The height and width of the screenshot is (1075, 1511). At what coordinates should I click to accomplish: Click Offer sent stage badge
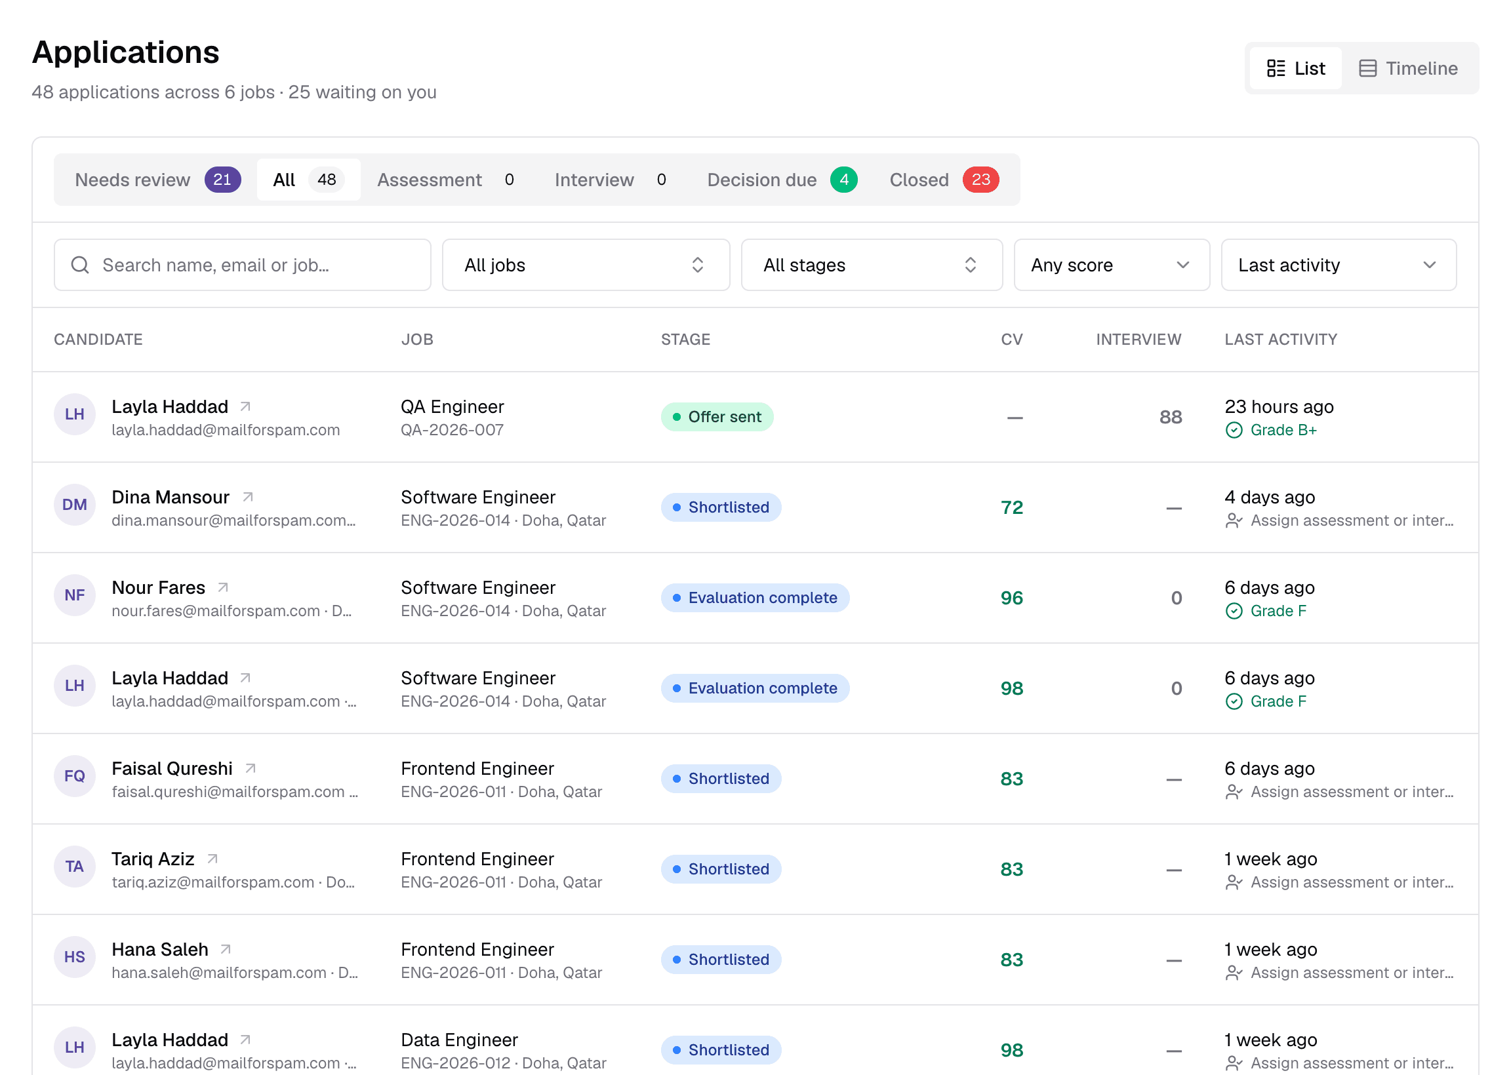[x=717, y=417]
